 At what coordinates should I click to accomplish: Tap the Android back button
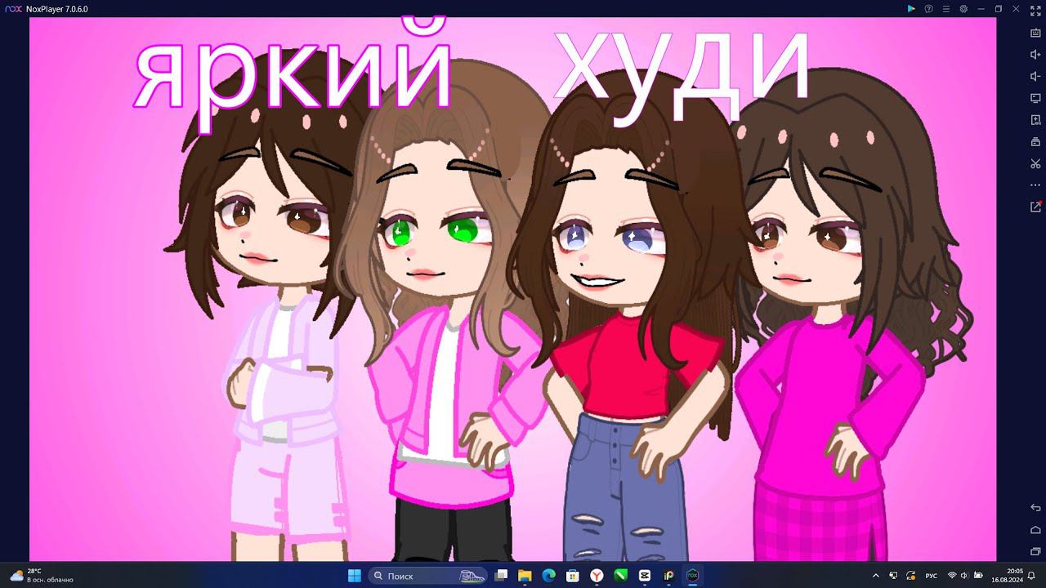[x=1035, y=508]
